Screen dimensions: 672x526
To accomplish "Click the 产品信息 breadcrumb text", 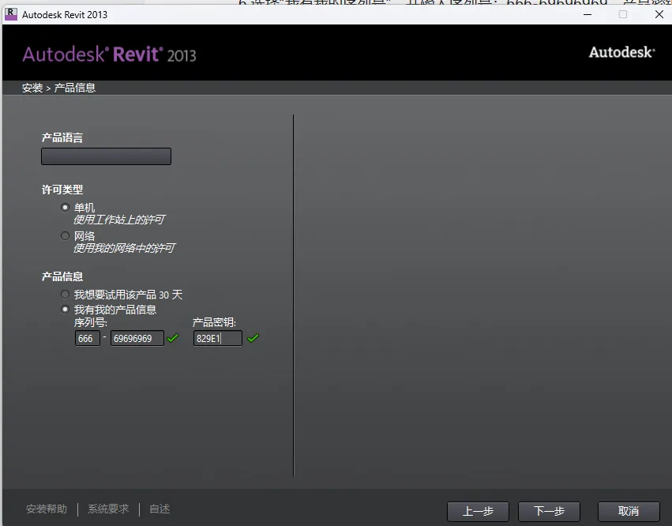I will coord(74,88).
